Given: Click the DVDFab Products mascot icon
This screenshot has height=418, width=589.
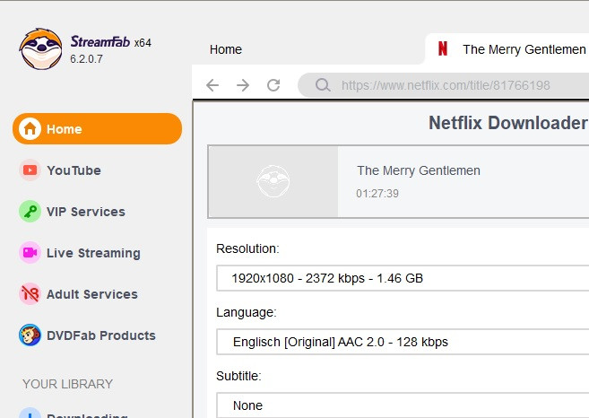Looking at the screenshot, I should click(30, 335).
